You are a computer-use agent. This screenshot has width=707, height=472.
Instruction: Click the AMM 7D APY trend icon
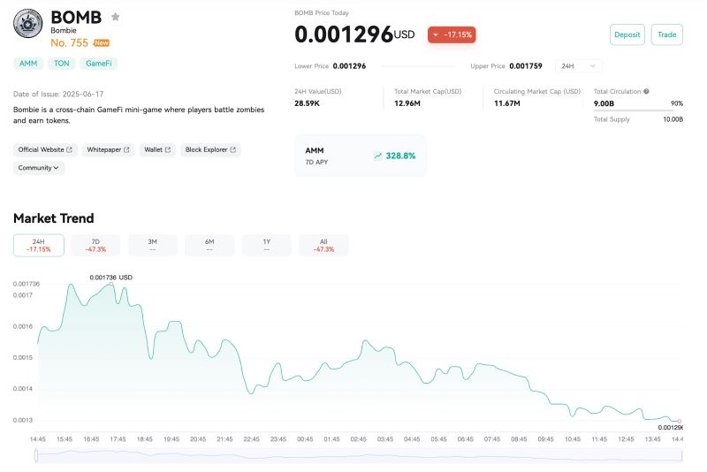pyautogui.click(x=377, y=156)
